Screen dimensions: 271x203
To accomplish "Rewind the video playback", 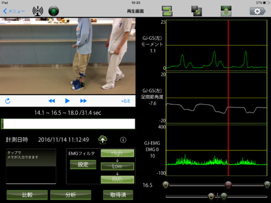I will (51, 101).
